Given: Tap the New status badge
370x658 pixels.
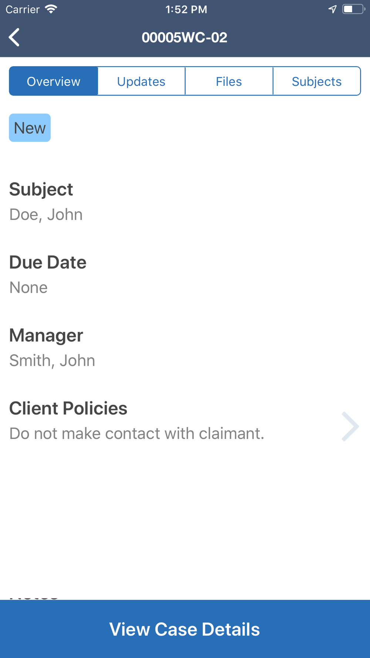Looking at the screenshot, I should [30, 128].
